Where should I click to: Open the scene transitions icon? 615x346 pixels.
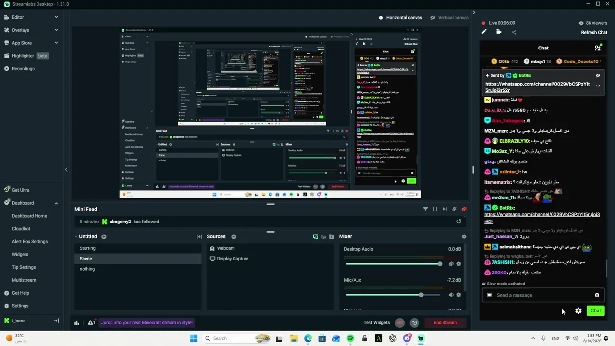click(199, 236)
